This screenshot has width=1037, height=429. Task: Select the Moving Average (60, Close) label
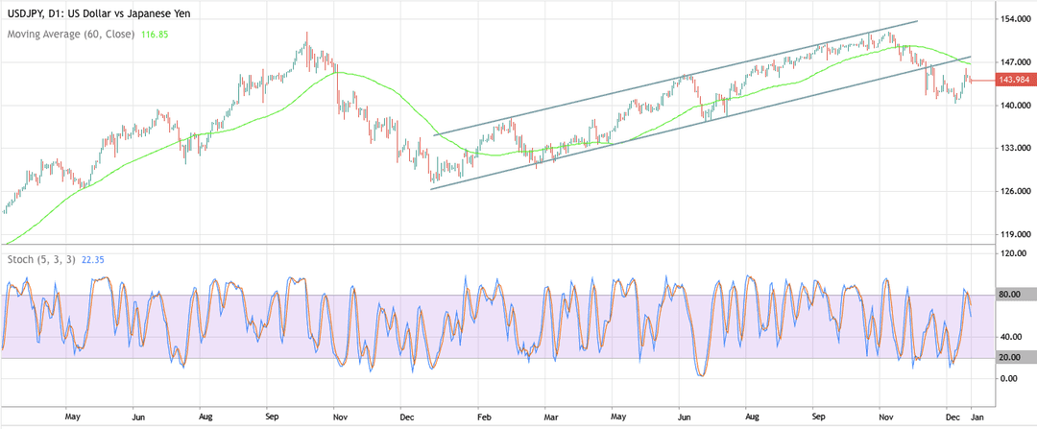coord(71,33)
